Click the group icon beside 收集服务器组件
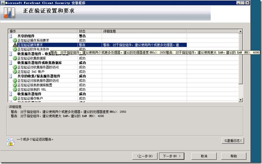The image size is (262, 164). [x=11, y=94]
